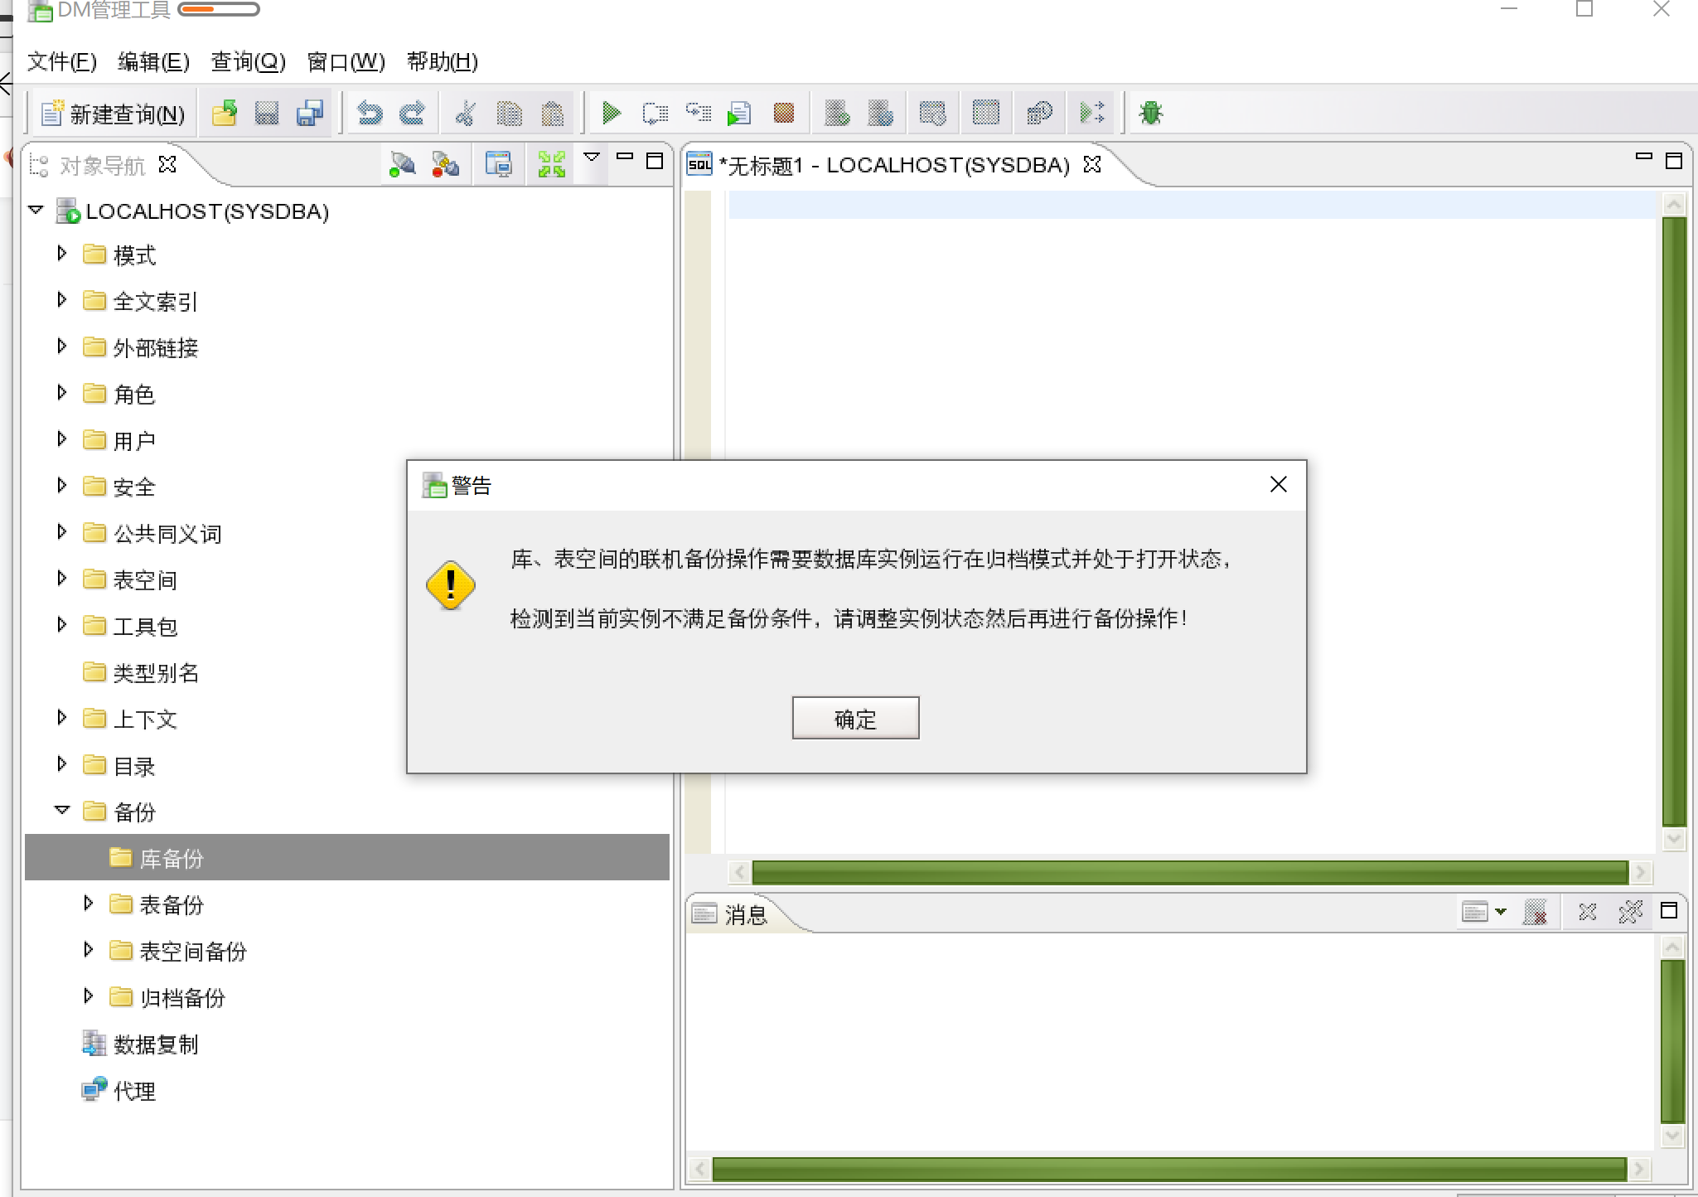Collapse the 备份 tree node

[x=61, y=811]
